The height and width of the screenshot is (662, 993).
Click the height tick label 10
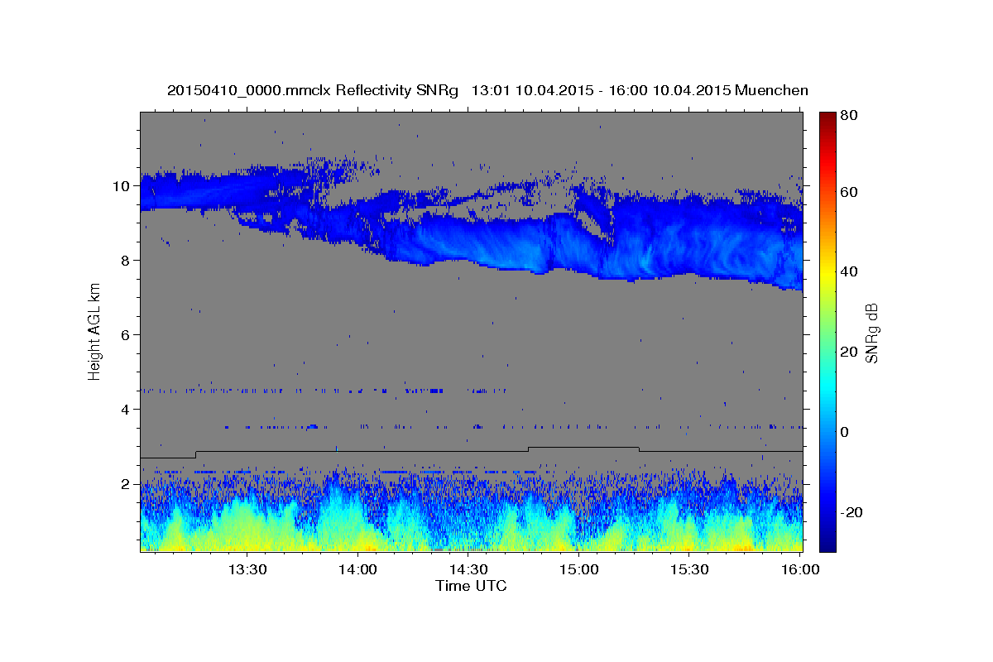pyautogui.click(x=123, y=186)
